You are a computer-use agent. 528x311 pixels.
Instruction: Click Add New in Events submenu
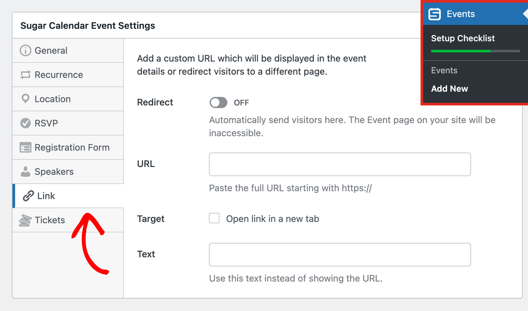449,89
